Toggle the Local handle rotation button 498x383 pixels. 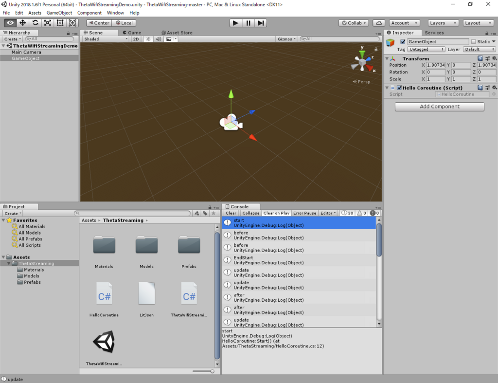coord(124,23)
